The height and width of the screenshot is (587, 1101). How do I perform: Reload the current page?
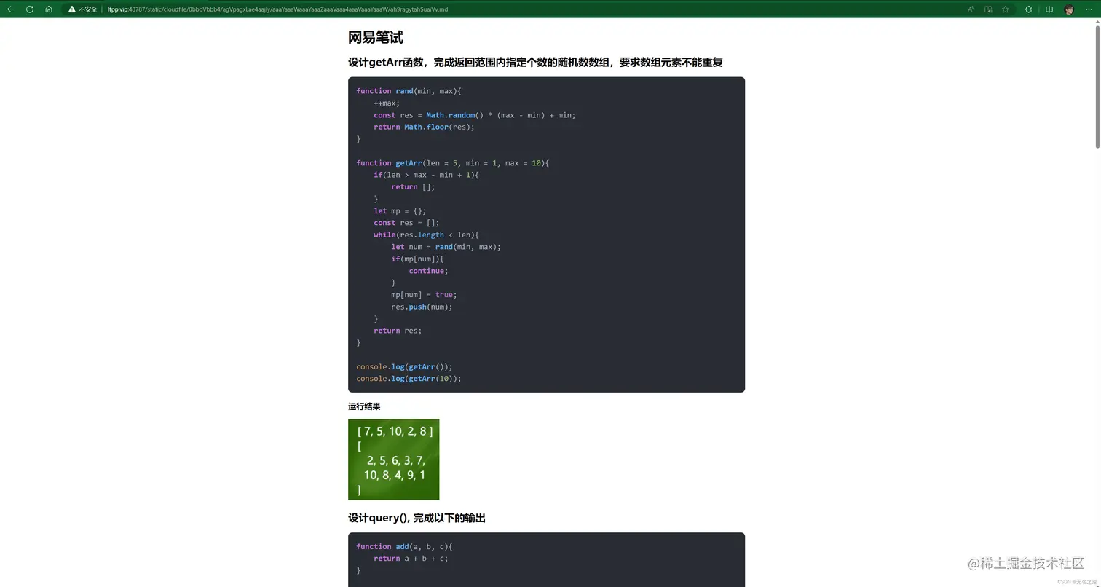tap(29, 9)
